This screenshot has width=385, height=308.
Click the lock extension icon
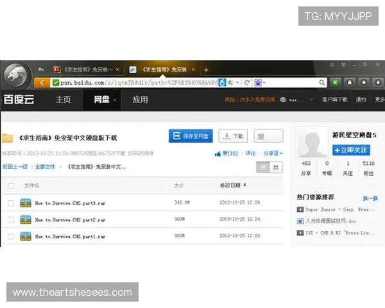[350, 83]
